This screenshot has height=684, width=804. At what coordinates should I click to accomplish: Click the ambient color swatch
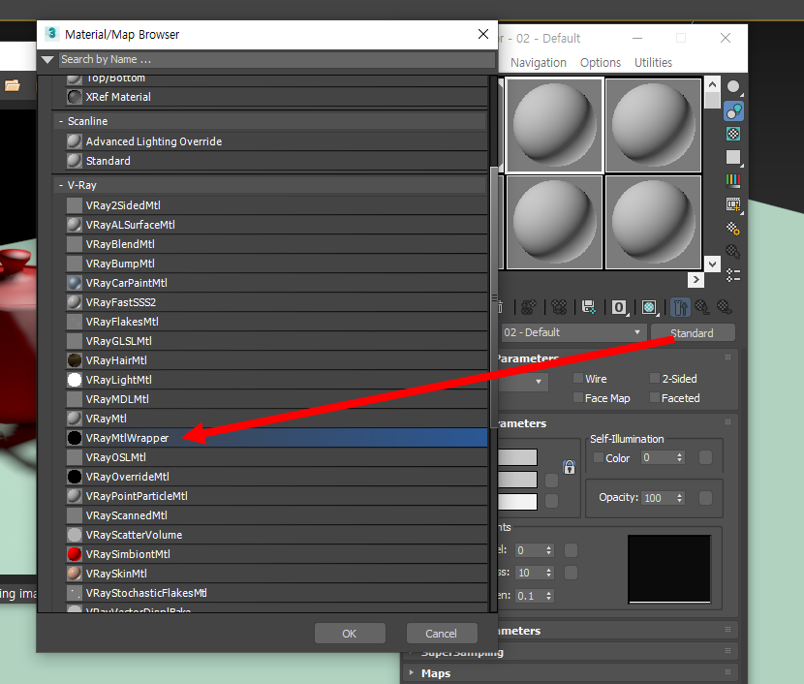[x=517, y=457]
